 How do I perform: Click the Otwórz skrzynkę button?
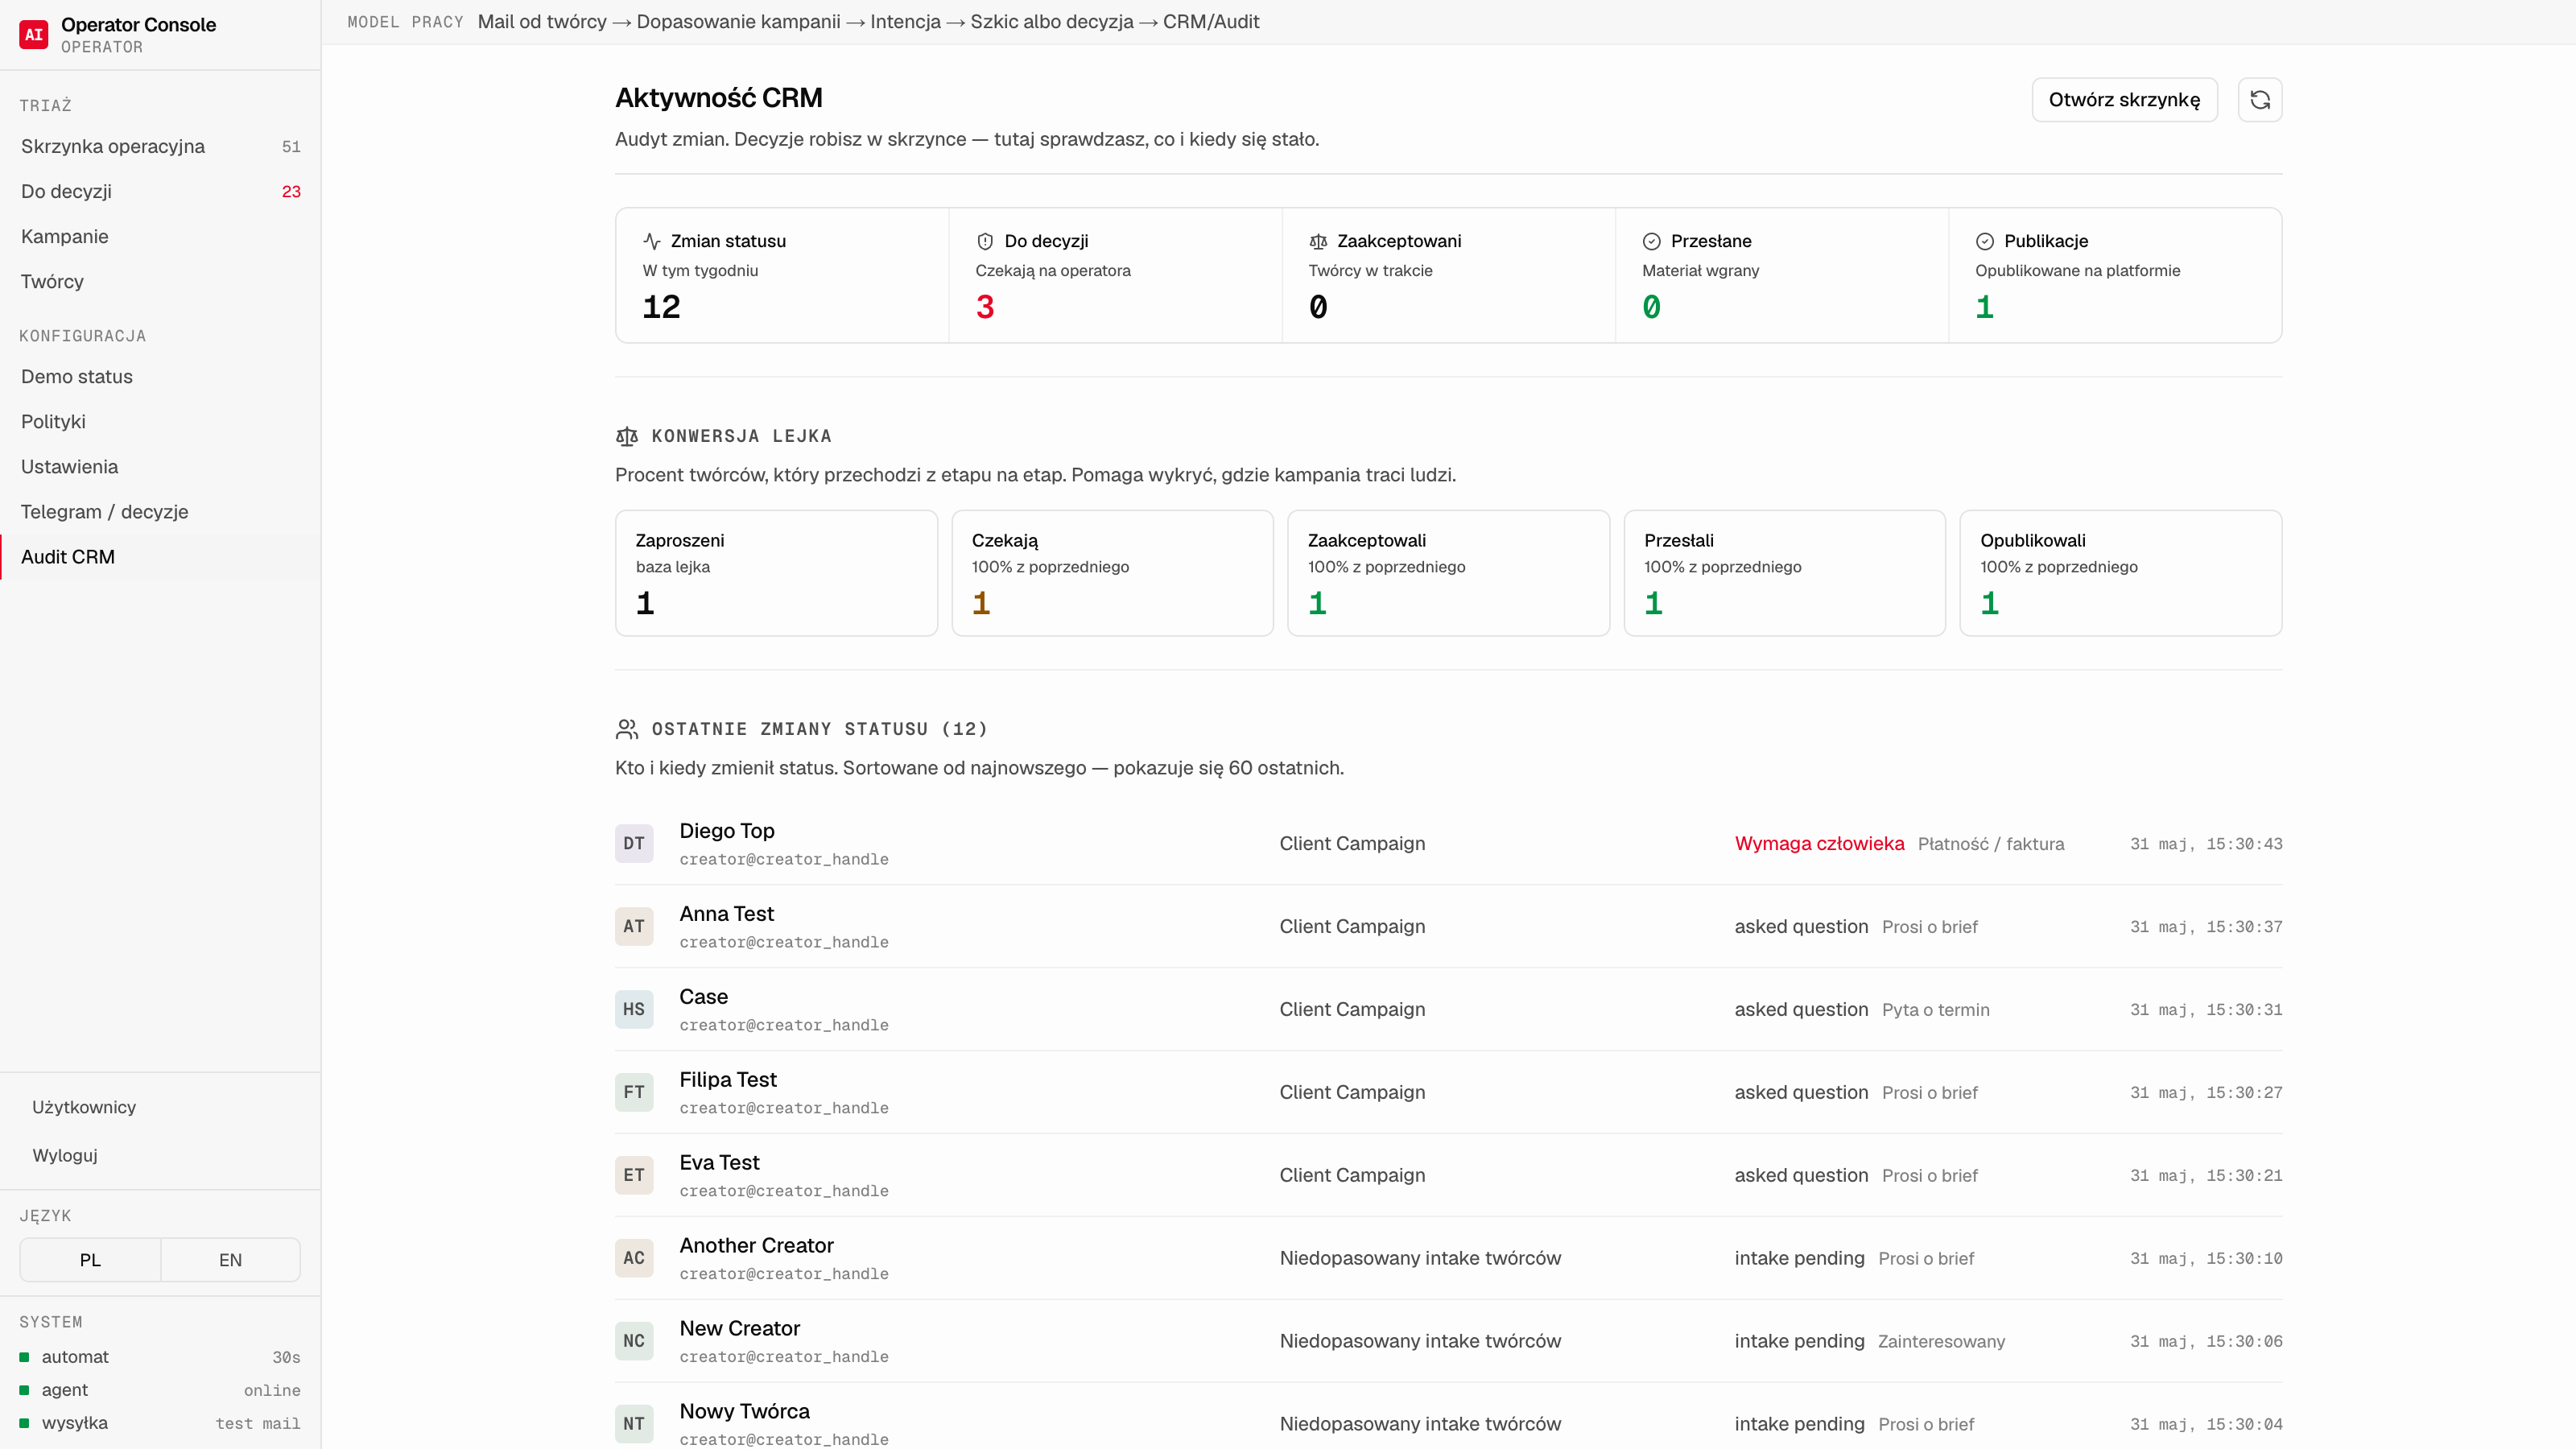(2124, 99)
